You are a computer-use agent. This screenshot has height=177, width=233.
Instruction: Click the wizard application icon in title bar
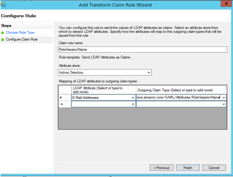[x=3, y=5]
